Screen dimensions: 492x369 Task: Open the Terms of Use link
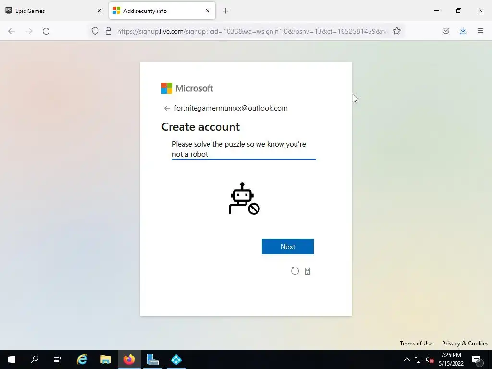pyautogui.click(x=416, y=343)
